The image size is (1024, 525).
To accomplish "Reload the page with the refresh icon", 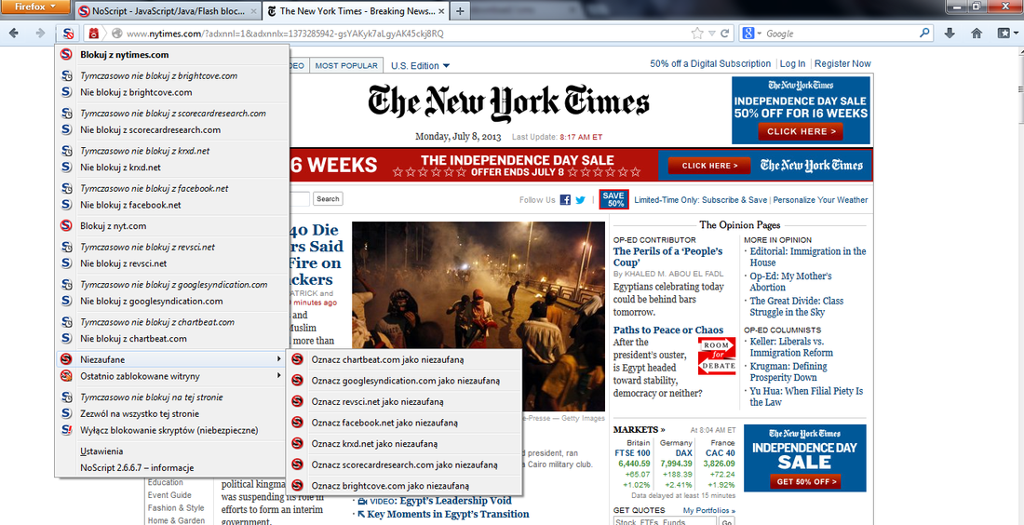I will [x=724, y=34].
